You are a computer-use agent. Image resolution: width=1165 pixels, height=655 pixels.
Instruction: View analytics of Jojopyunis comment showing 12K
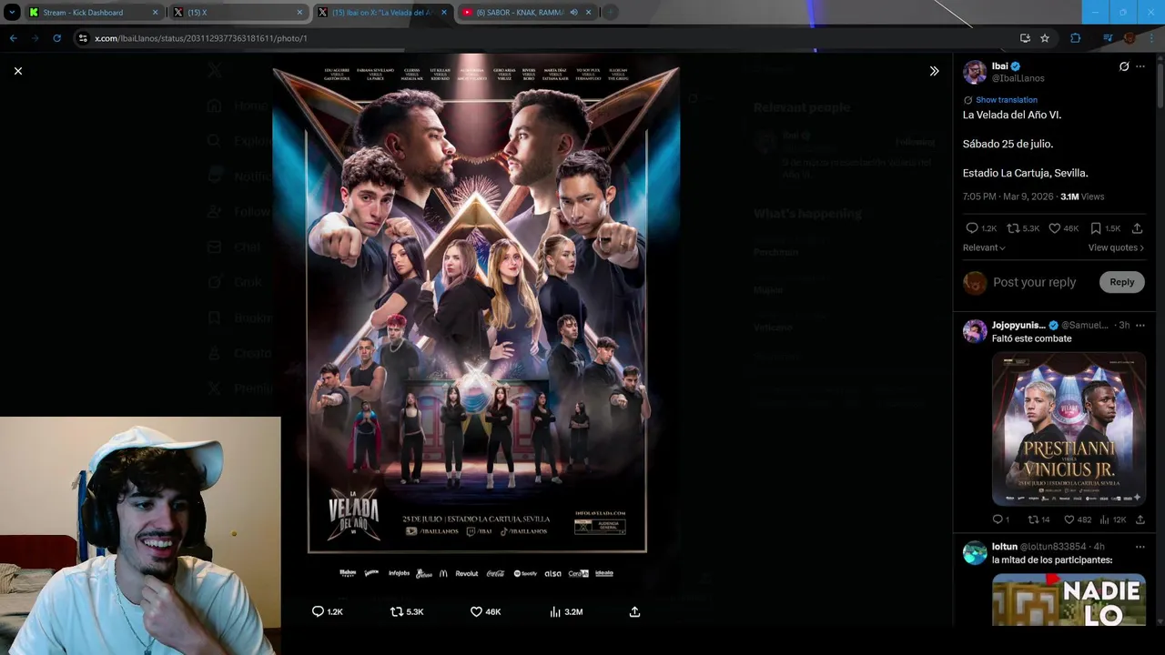1113,519
